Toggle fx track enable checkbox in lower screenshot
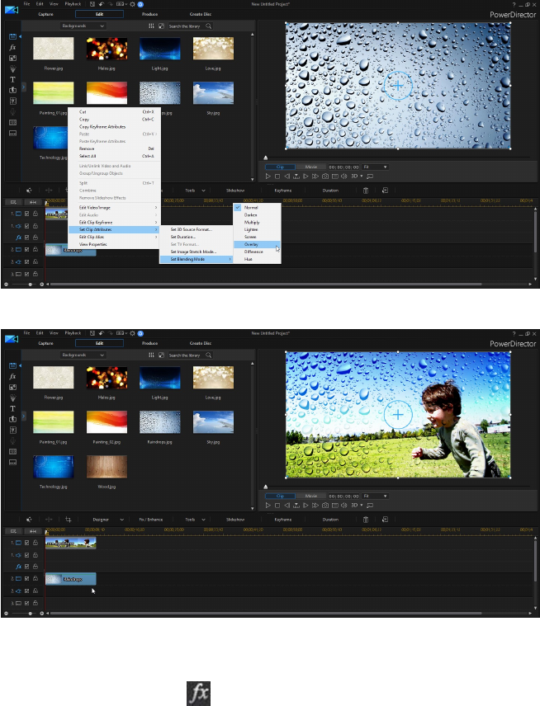Screen dimensions: 540x706 26,567
